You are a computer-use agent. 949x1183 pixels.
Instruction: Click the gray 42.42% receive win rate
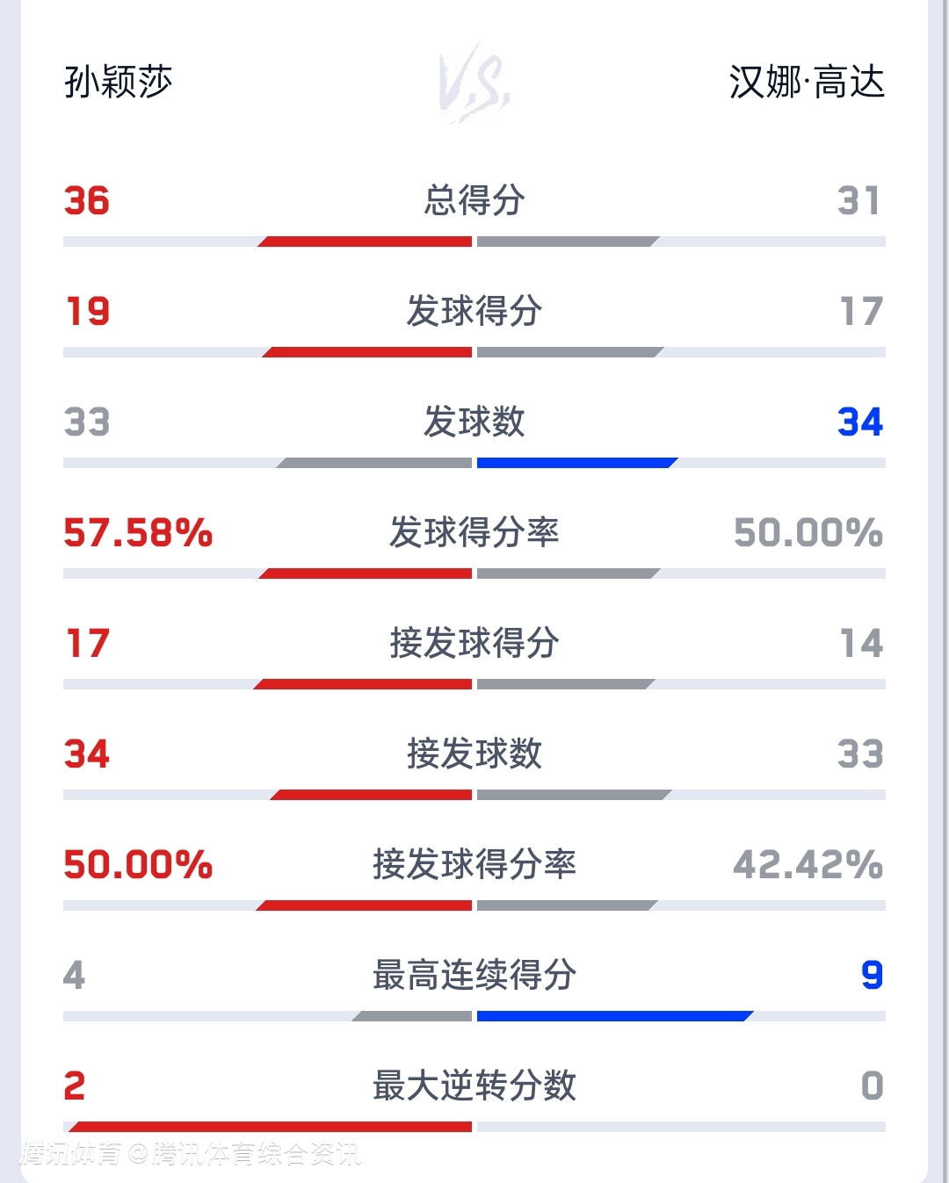coord(808,865)
